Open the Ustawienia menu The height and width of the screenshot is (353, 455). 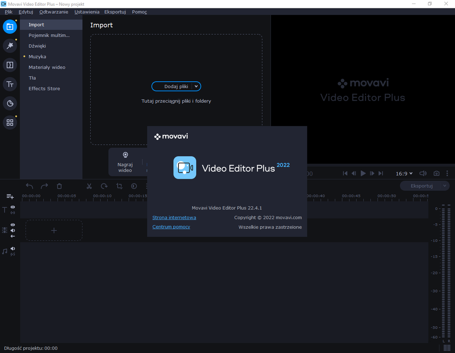87,12
